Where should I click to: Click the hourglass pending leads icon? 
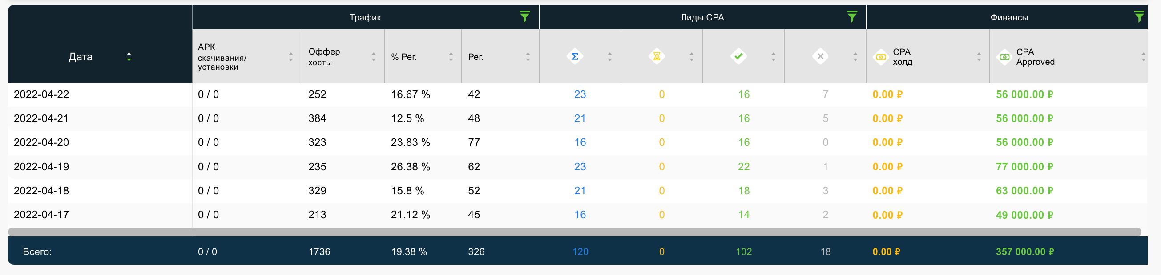[657, 57]
